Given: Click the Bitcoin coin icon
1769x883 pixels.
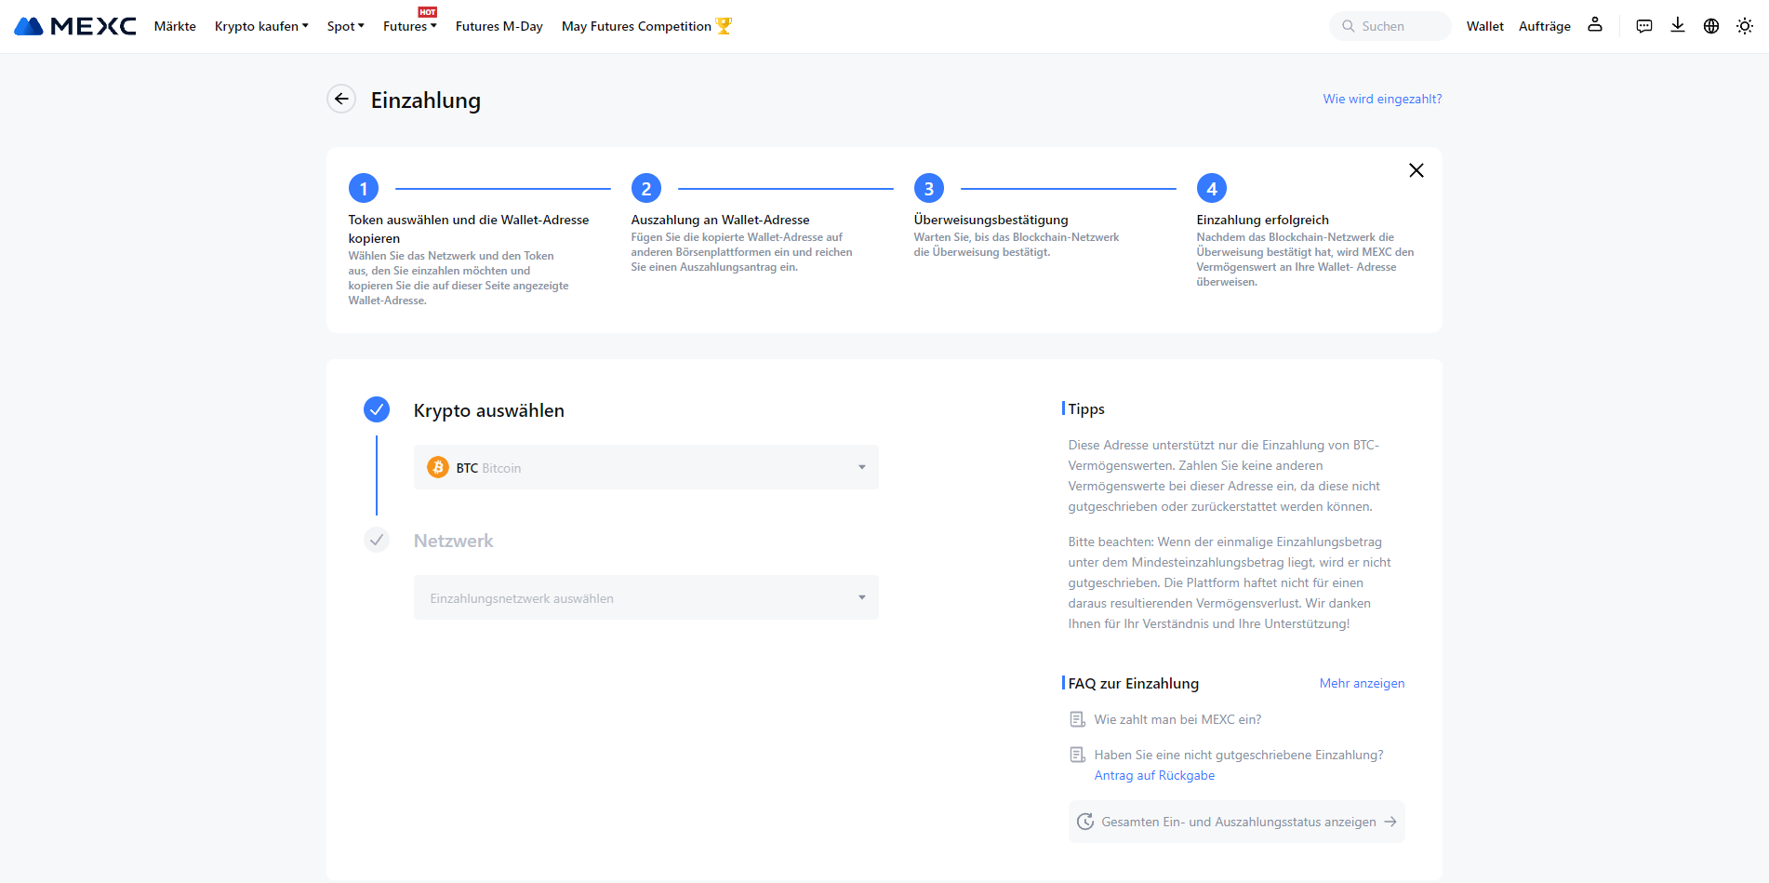Looking at the screenshot, I should pyautogui.click(x=438, y=467).
